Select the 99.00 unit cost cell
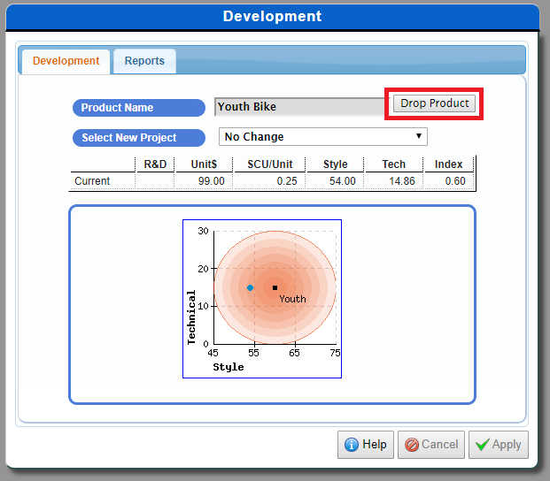Image resolution: width=550 pixels, height=481 pixels. click(211, 181)
